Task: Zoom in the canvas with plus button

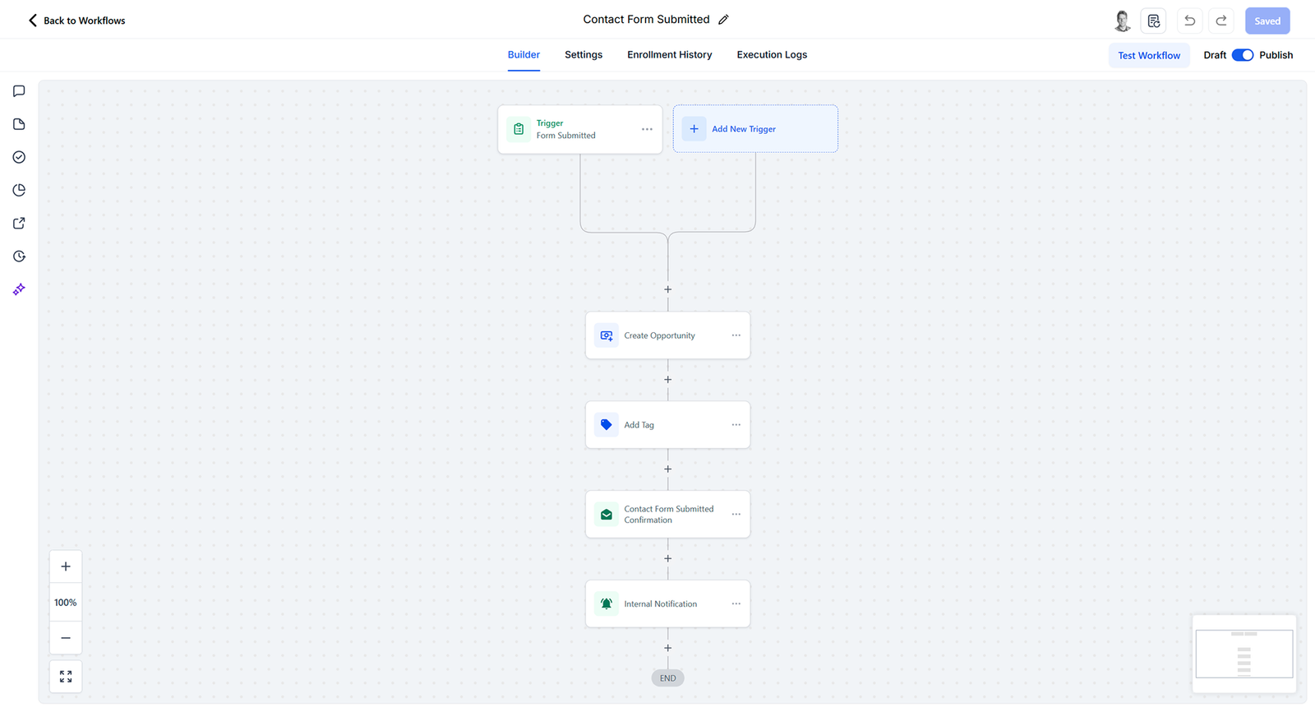Action: pos(66,566)
